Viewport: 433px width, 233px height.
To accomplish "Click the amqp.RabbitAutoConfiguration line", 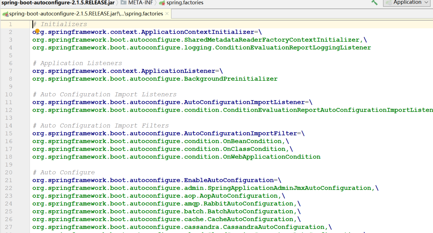I will tap(166, 204).
